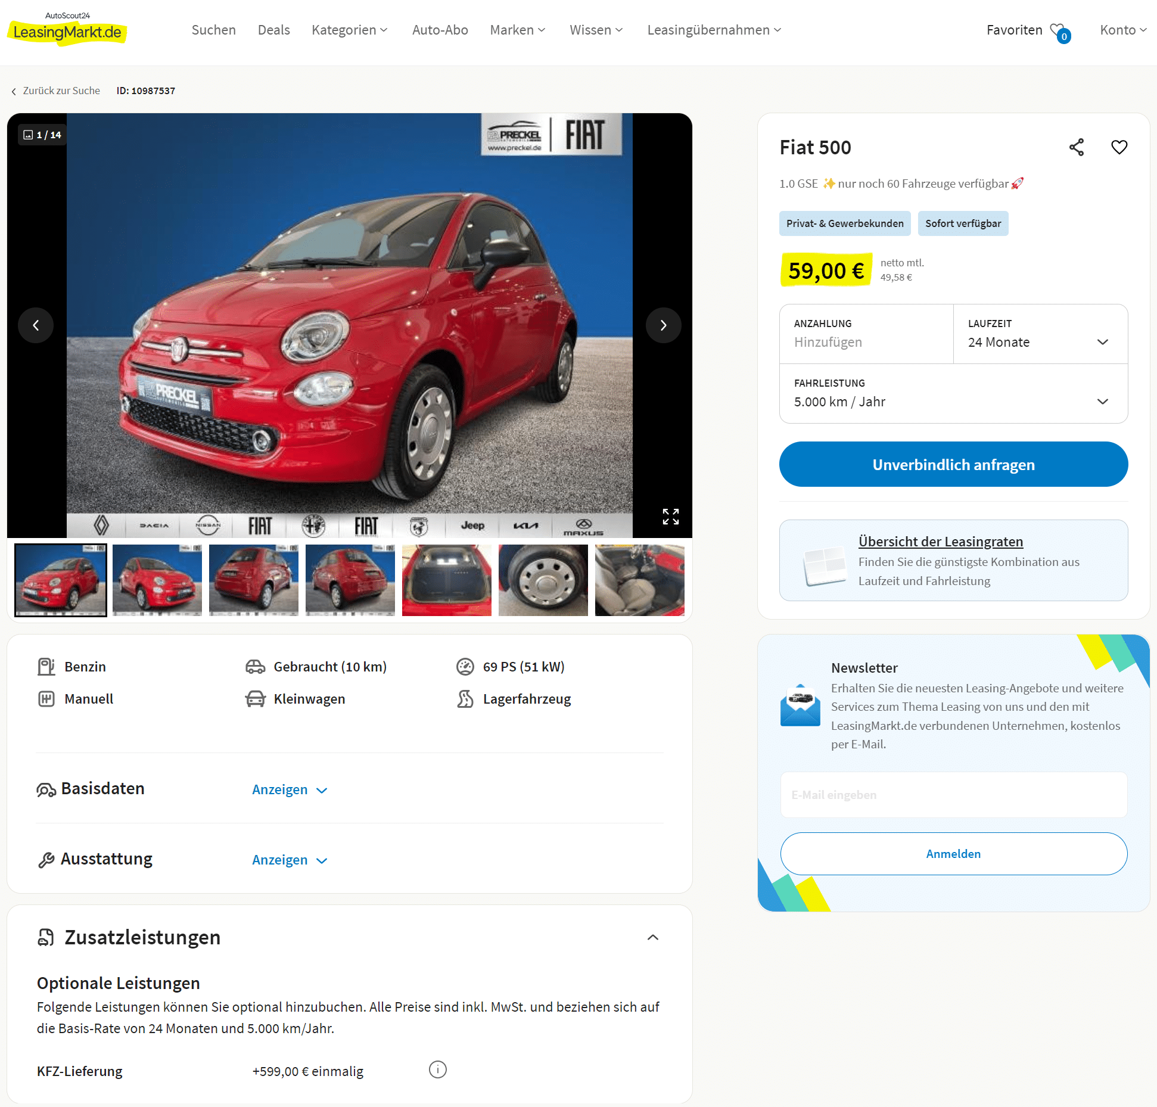
Task: Click the KFZ-Lieferung info icon
Action: coord(437,1069)
